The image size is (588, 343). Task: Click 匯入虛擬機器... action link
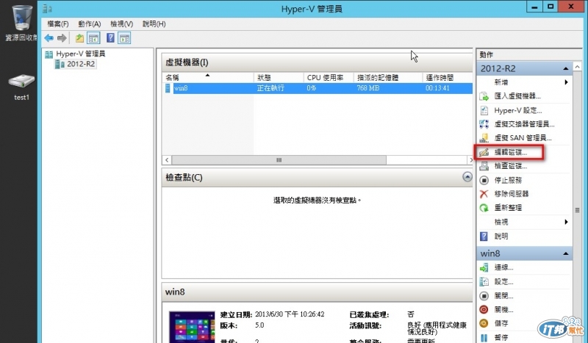tap(517, 96)
